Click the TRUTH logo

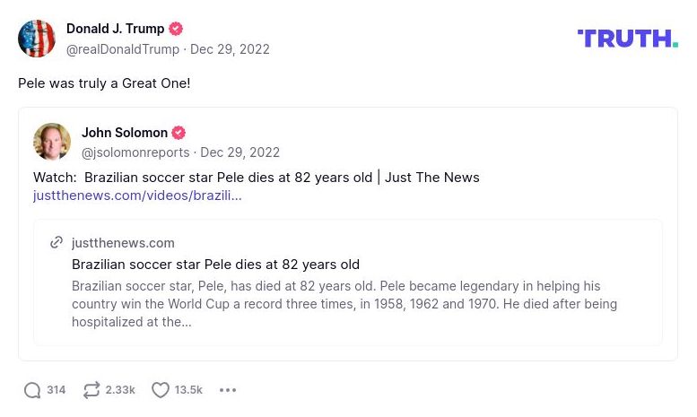pyautogui.click(x=627, y=38)
